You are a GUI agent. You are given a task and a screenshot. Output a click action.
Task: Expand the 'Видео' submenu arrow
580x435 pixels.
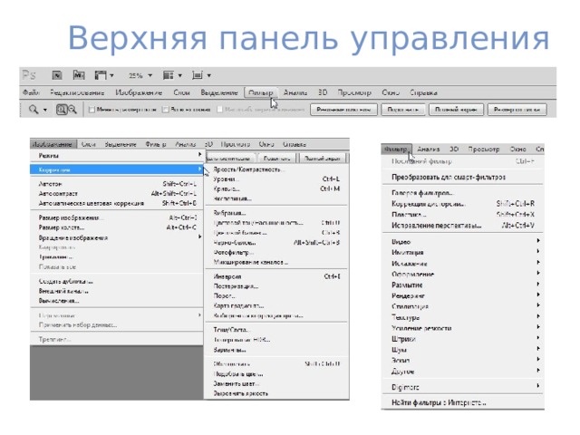[538, 240]
